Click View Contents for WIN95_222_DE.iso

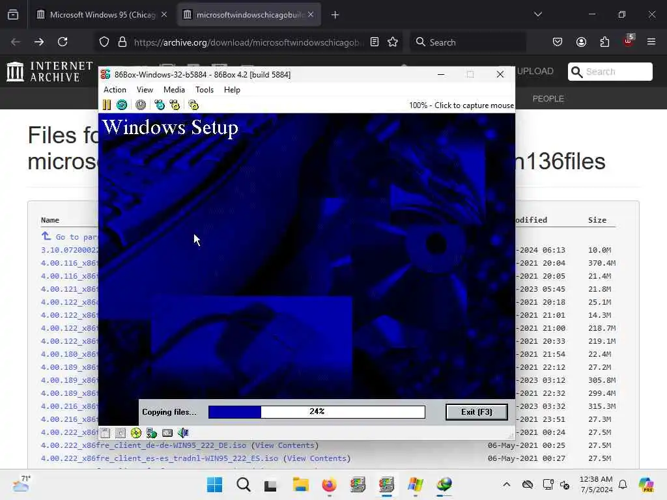[285, 445]
